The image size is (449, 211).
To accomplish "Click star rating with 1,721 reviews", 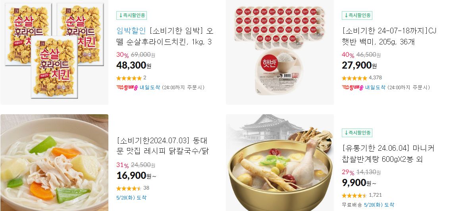I will [x=355, y=196].
